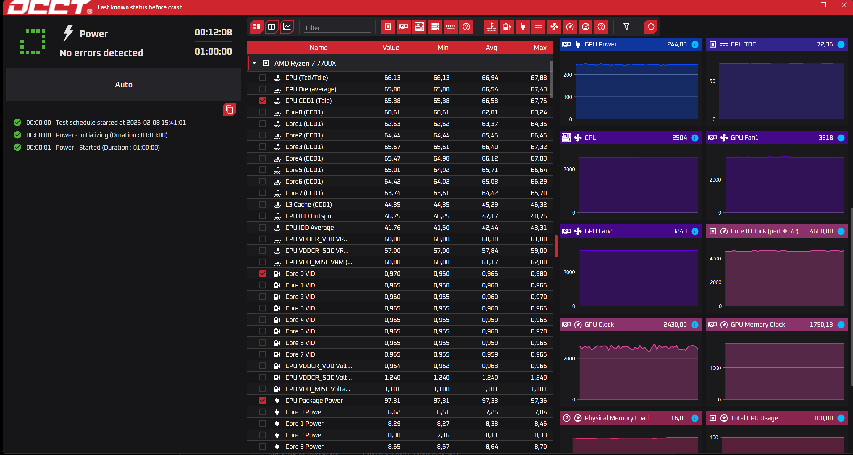Toggle the usage gauge sensor filter
Image resolution: width=853 pixels, height=455 pixels.
click(x=585, y=27)
